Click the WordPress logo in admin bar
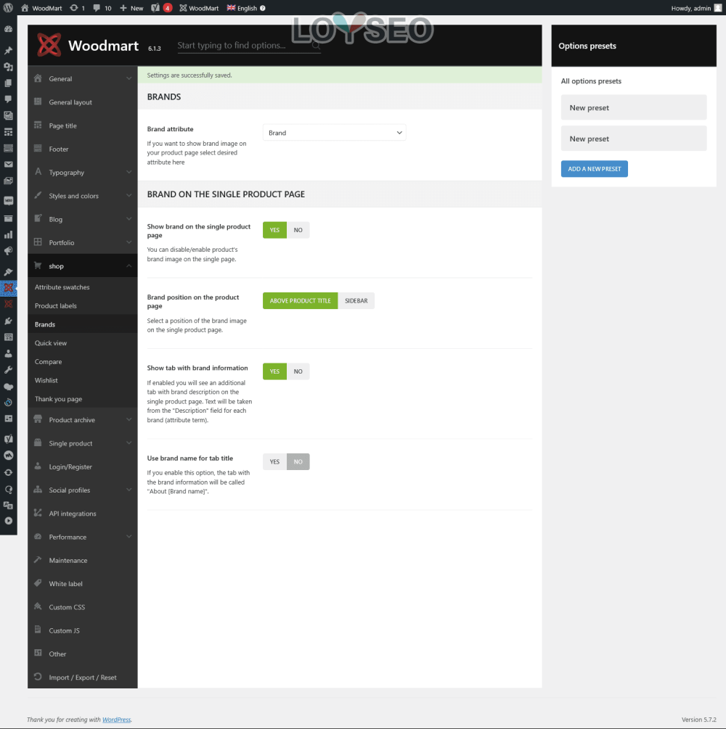 click(9, 8)
